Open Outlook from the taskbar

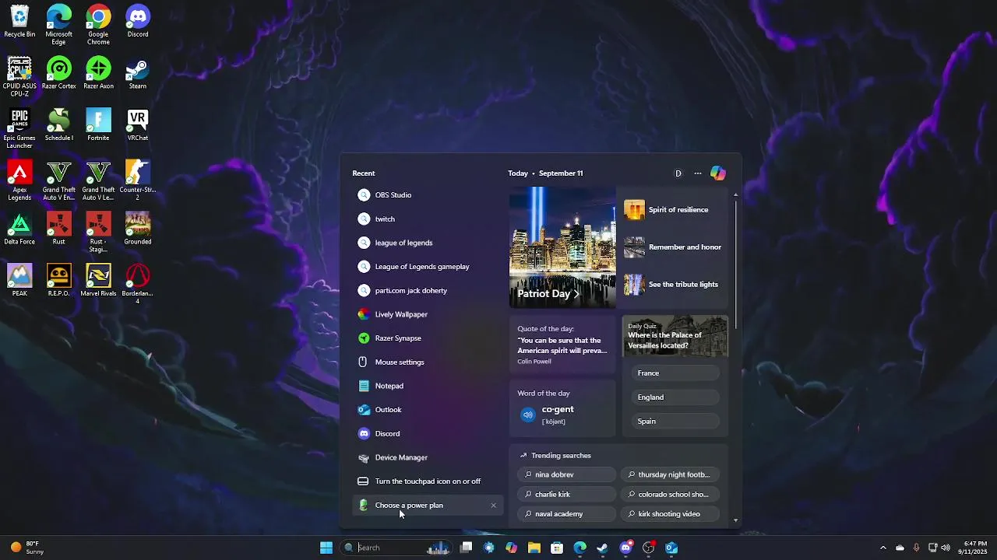tap(671, 548)
